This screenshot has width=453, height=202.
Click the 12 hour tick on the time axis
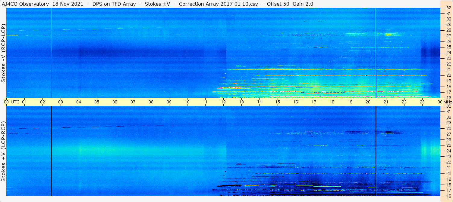coord(223,102)
